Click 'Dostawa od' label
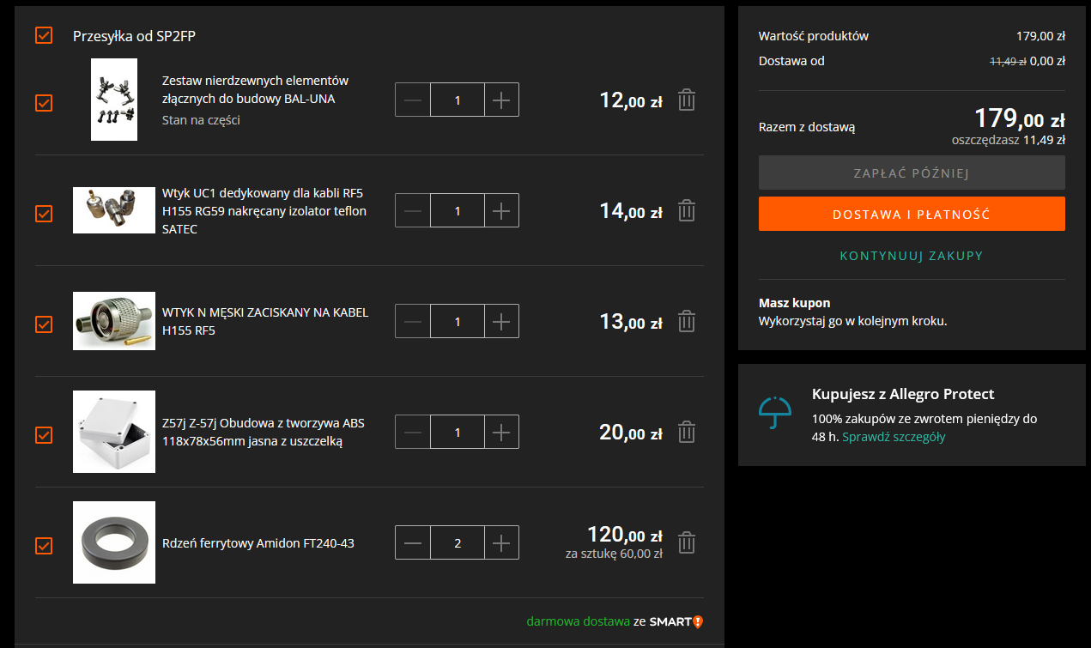This screenshot has height=648, width=1091. click(791, 61)
